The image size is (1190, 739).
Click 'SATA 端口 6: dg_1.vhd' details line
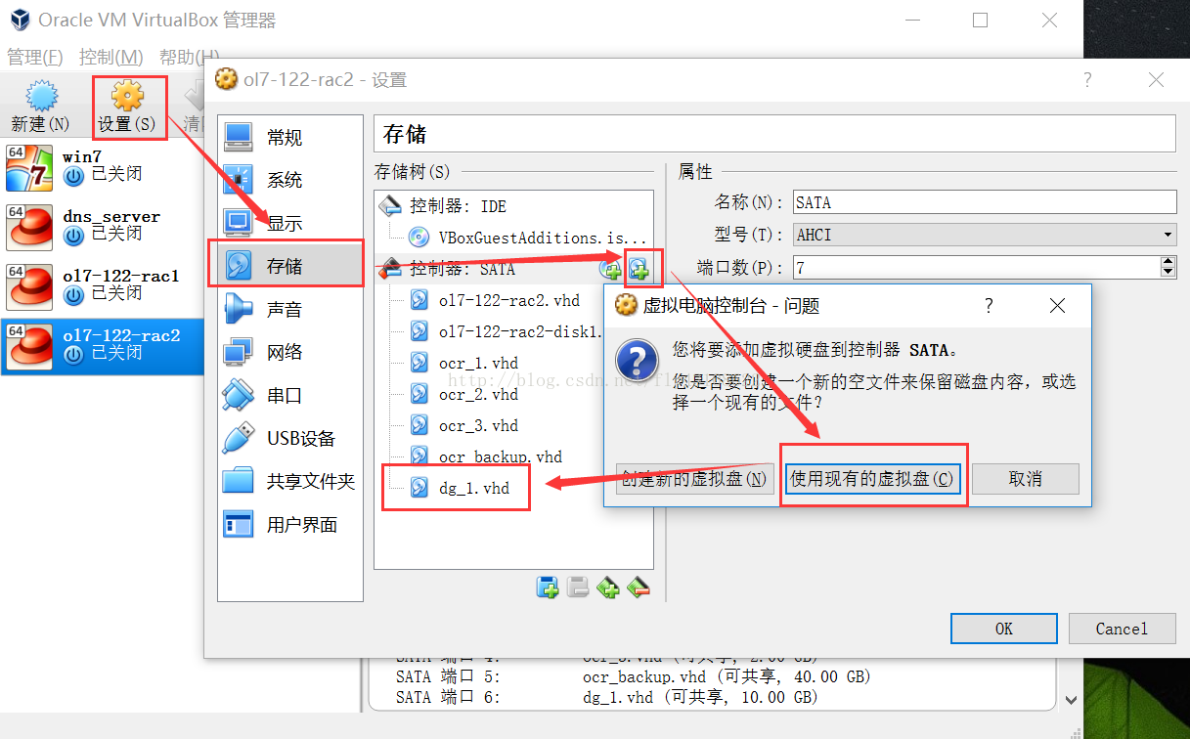[606, 697]
